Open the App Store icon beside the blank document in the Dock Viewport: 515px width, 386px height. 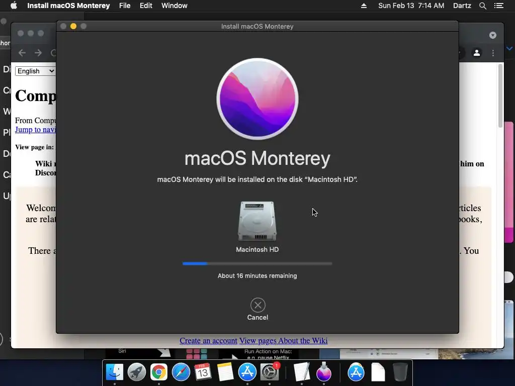tap(356, 372)
